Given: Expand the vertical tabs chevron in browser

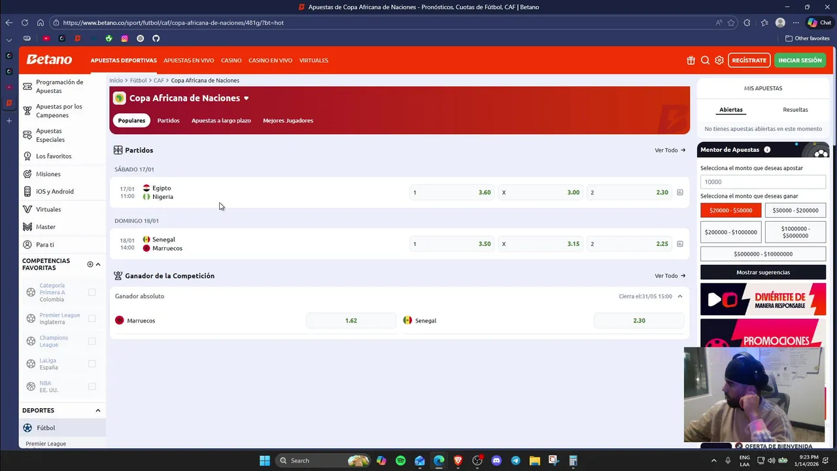Looking at the screenshot, I should click(9, 39).
